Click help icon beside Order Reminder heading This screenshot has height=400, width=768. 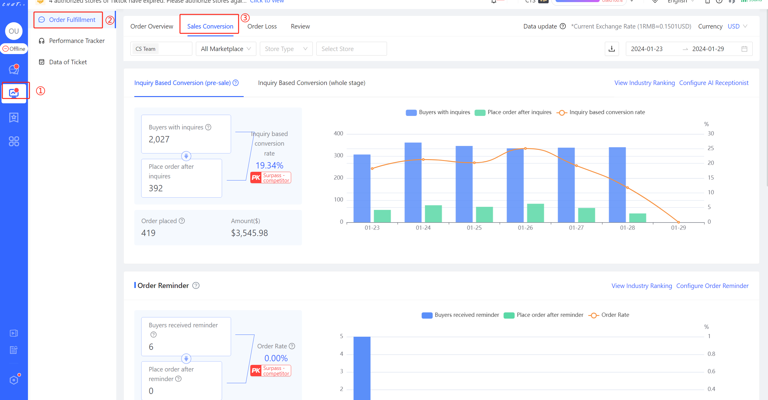tap(196, 285)
